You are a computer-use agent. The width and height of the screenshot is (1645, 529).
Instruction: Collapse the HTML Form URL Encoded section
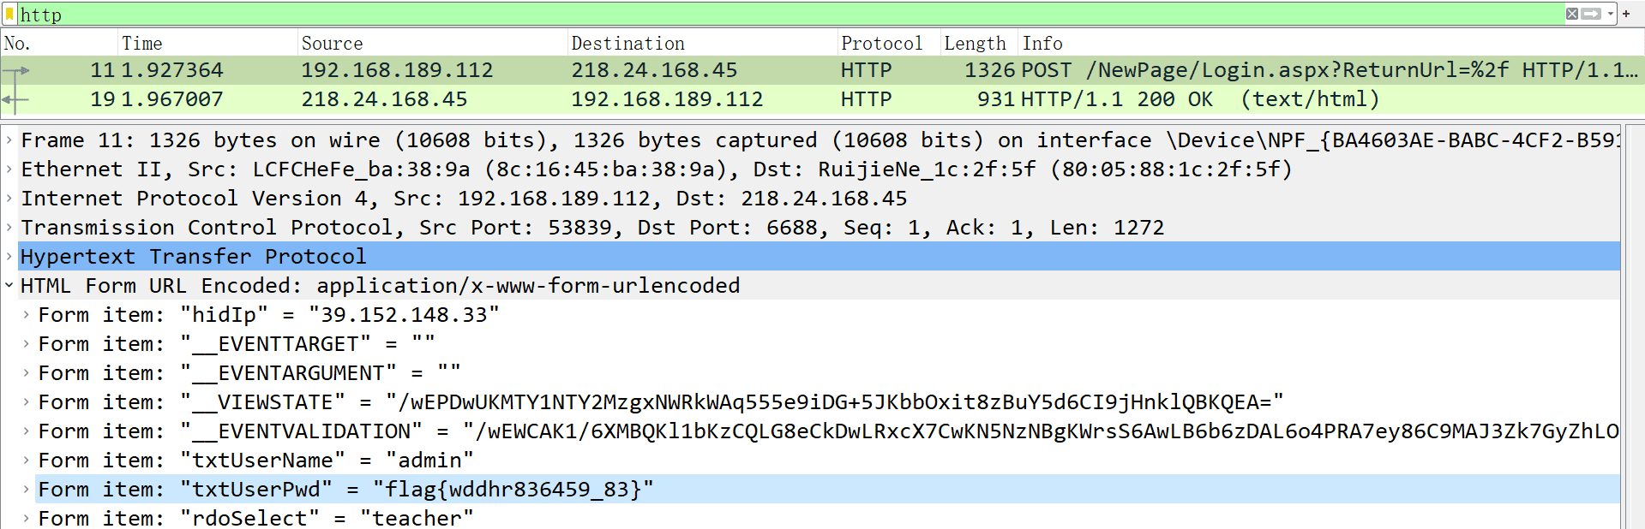(9, 285)
